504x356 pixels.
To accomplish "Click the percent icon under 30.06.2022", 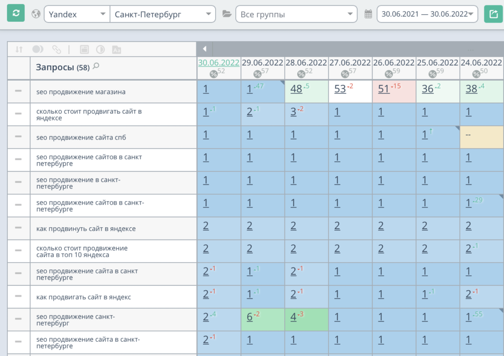I will (x=214, y=74).
